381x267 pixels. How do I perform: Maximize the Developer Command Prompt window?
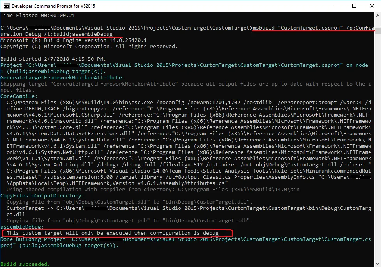click(x=354, y=6)
